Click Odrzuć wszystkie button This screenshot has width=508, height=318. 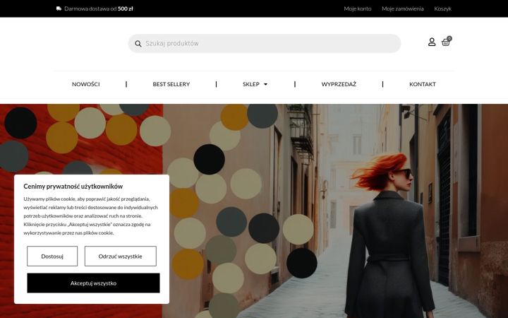[121, 256]
